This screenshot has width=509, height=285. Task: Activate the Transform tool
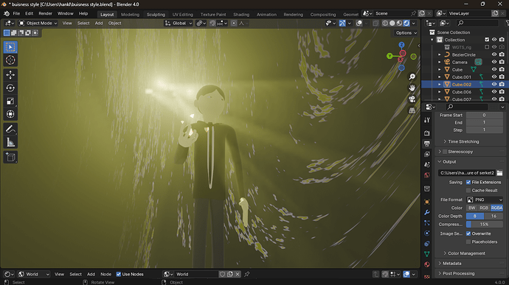tap(10, 114)
